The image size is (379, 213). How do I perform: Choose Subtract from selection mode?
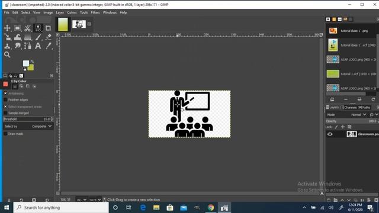[x=28, y=86]
